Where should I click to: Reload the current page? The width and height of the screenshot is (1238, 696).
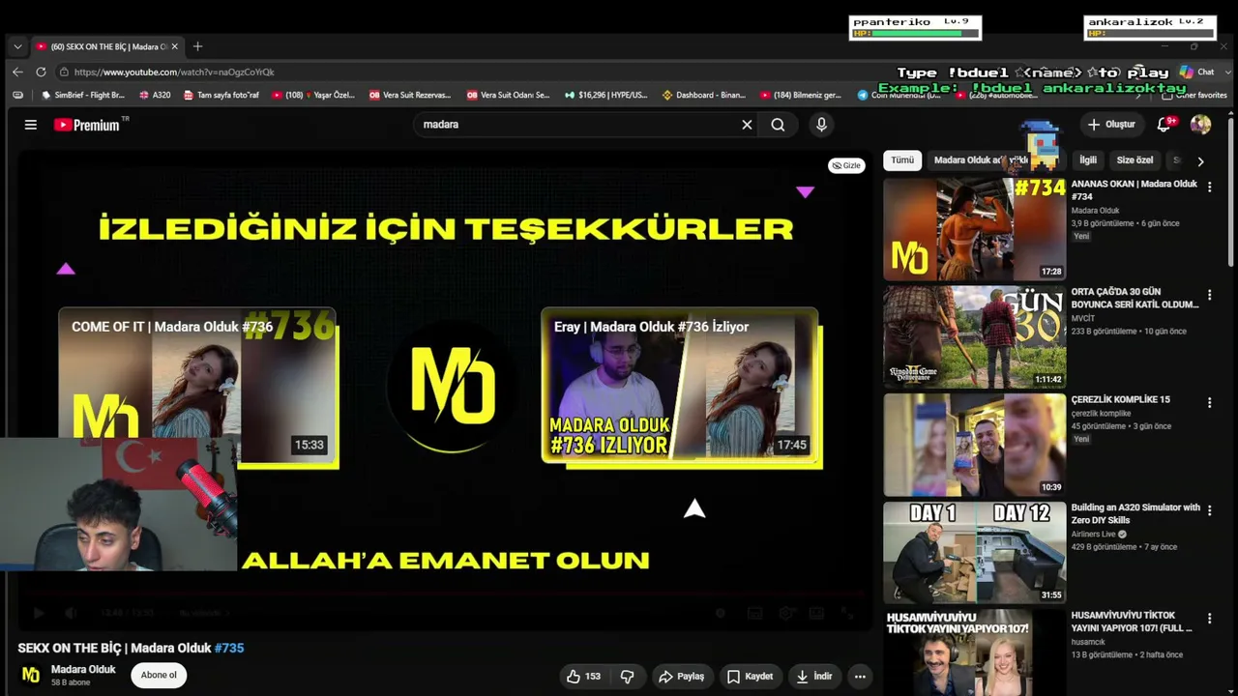click(41, 72)
